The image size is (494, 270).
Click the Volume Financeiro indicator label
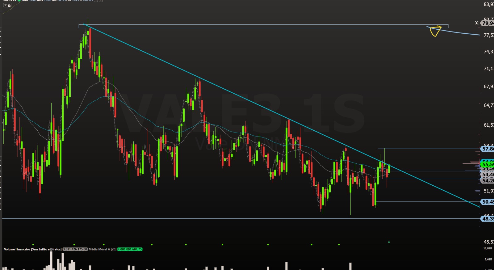pos(32,249)
